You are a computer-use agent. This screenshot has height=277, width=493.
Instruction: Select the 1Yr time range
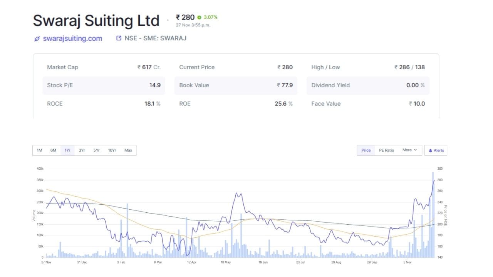67,150
